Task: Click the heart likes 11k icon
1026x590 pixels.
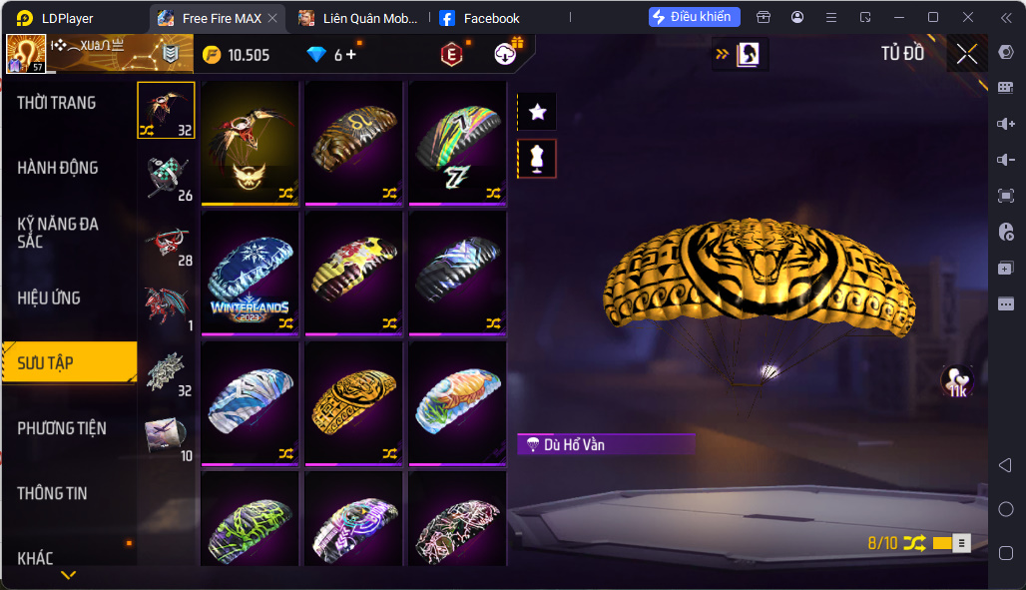Action: click(x=957, y=381)
